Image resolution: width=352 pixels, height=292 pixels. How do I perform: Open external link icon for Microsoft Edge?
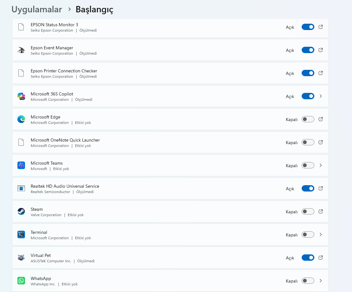(x=321, y=119)
